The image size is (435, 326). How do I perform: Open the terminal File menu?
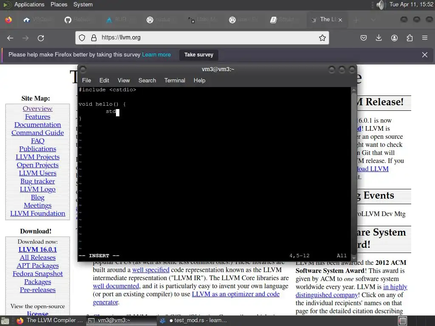pyautogui.click(x=86, y=80)
